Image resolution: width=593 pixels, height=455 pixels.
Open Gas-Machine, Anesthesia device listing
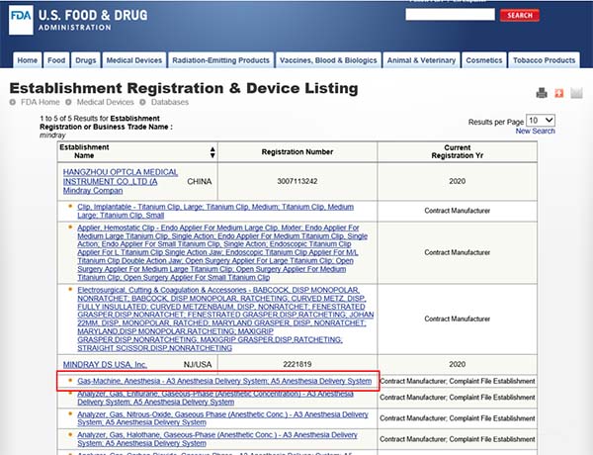(x=223, y=381)
